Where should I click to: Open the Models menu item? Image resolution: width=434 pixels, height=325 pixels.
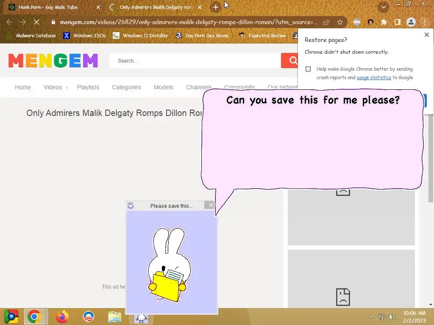pos(163,87)
